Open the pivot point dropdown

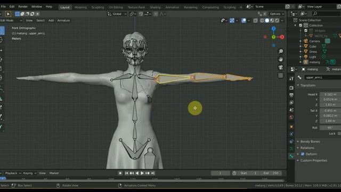click(133, 14)
